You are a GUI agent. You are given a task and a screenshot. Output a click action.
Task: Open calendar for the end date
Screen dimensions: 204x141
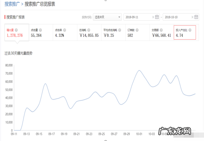pyautogui.click(x=196, y=17)
